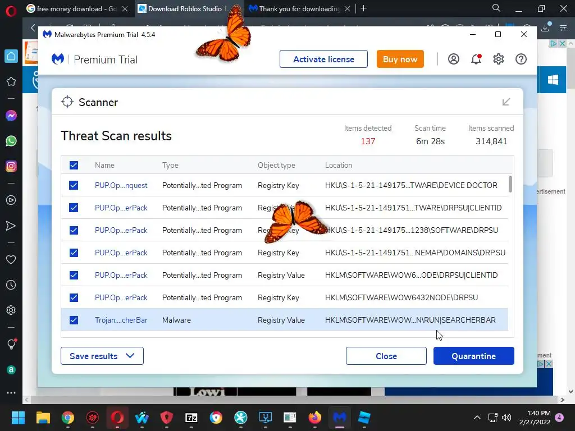Screen dimensions: 575x431
Task: Select the HKLM\SOFTWARE\WOW6432NODE\DRPSU location text
Action: [401, 297]
